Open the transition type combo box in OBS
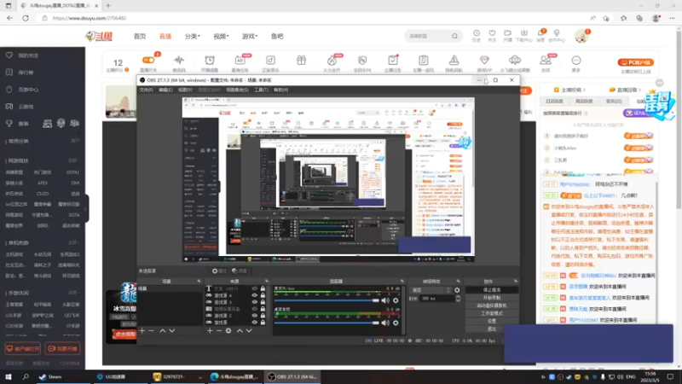682x384 pixels. tap(431, 290)
